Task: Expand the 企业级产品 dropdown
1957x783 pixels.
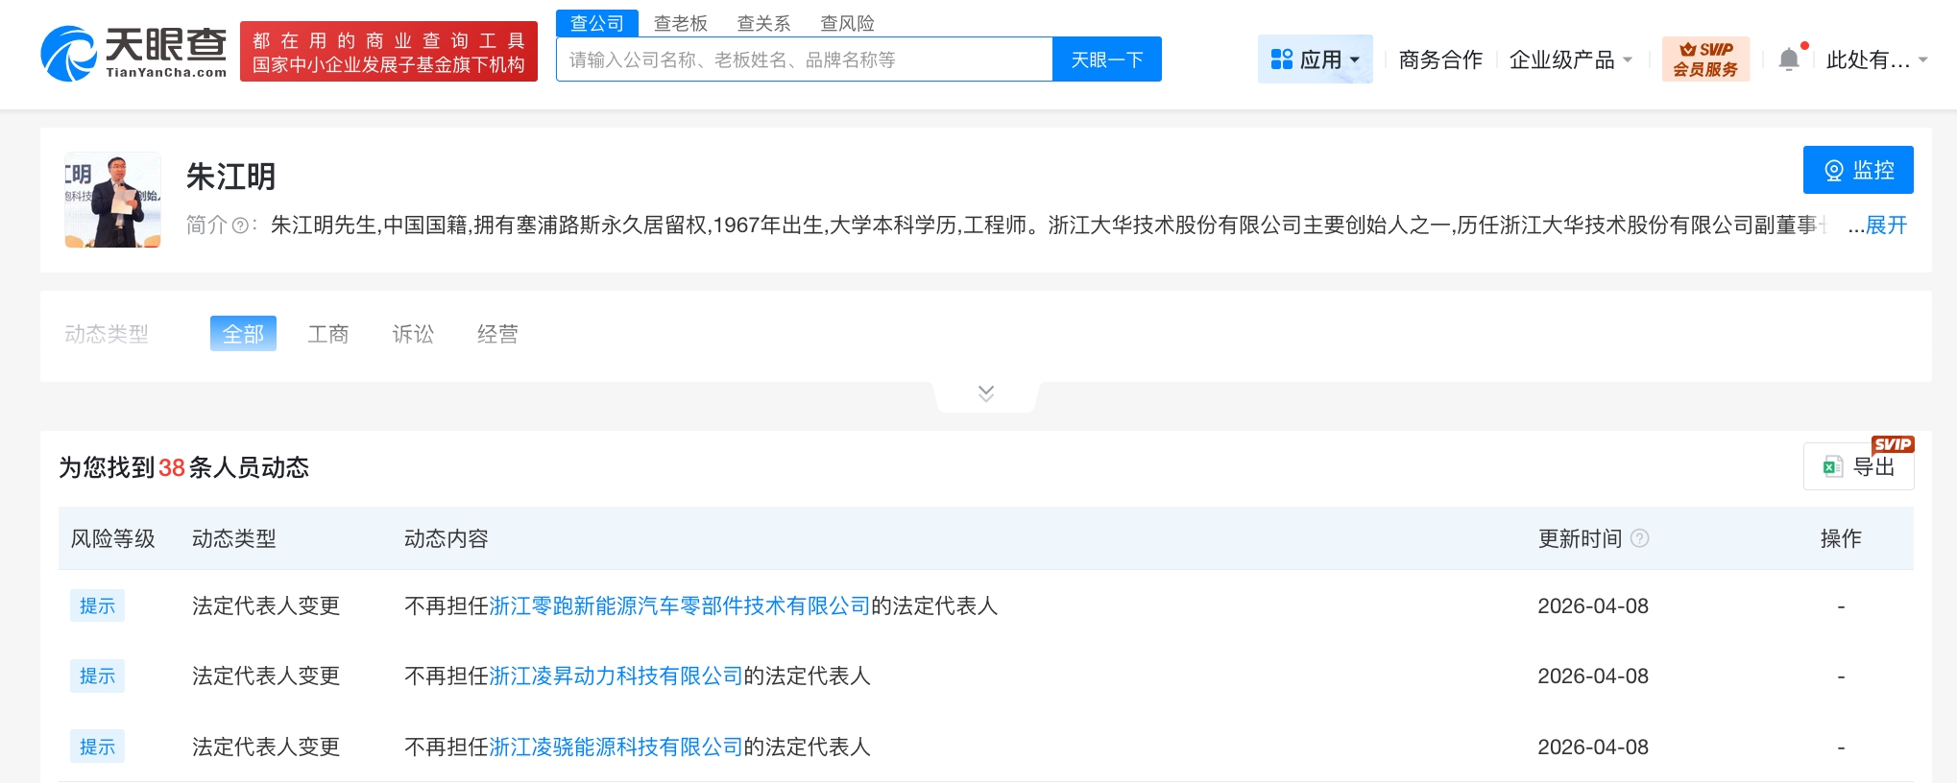Action: point(1570,59)
